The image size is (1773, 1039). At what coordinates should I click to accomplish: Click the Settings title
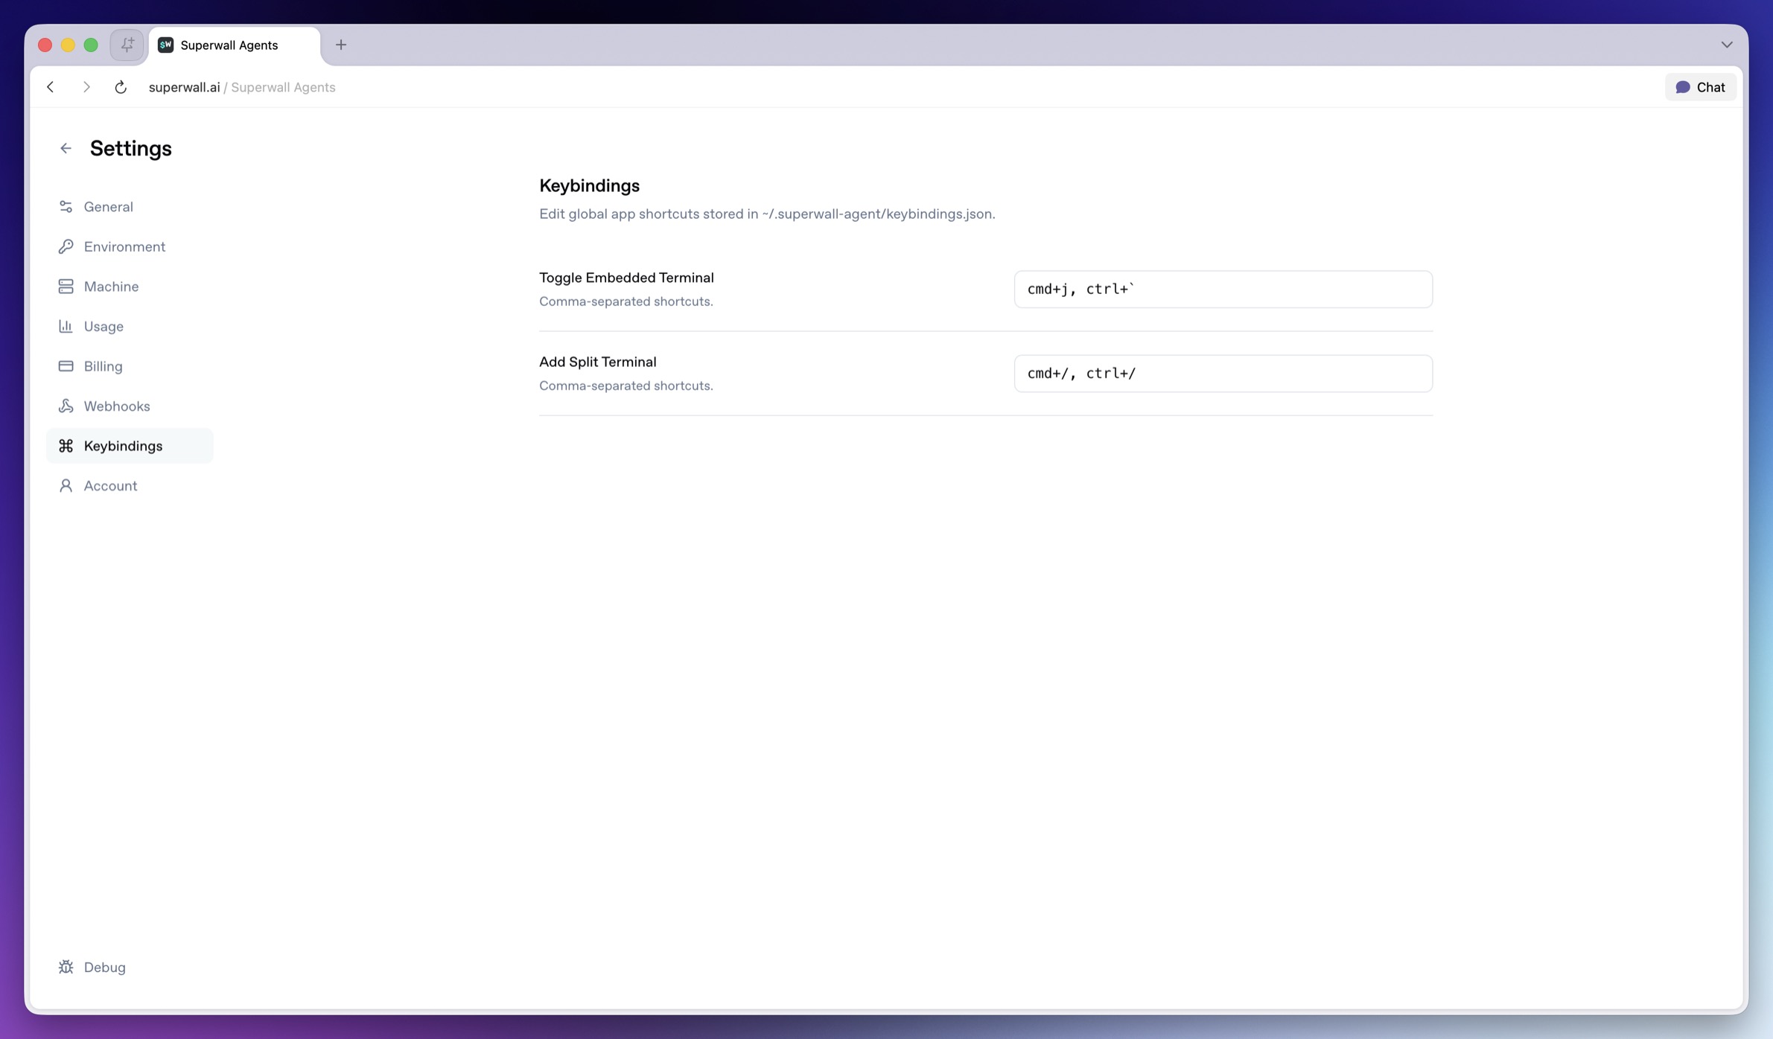[131, 149]
